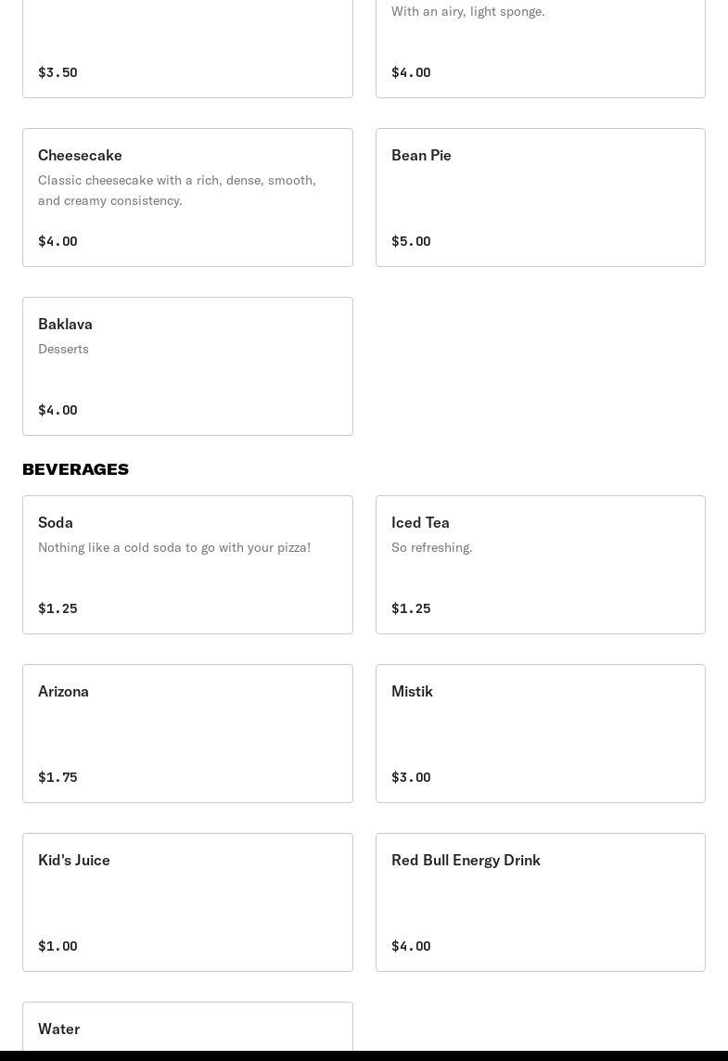The image size is (728, 1061).
Task: Open the Cheesecake menu item card
Action: [187, 198]
